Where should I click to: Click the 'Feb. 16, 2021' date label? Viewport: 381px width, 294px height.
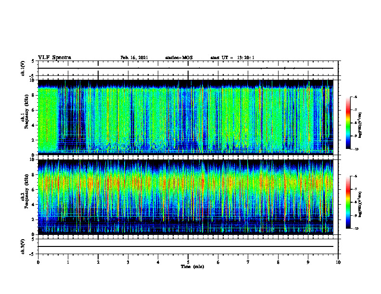click(134, 58)
